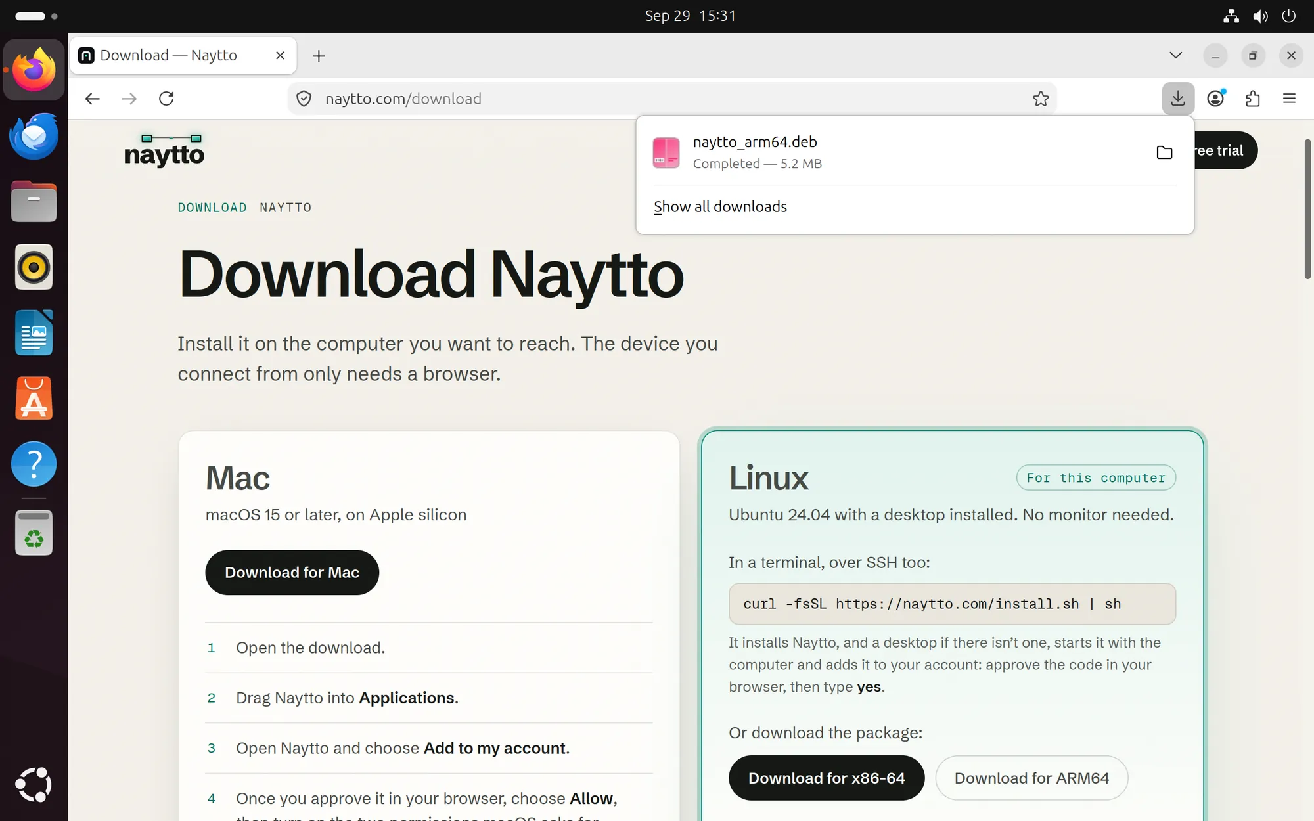Click the "For this computer" badge
The image size is (1314, 821).
point(1096,478)
